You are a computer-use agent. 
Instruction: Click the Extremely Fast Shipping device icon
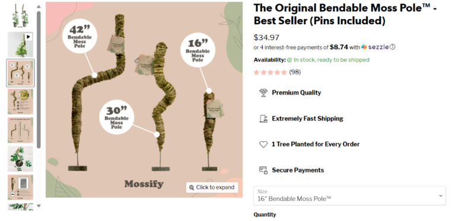point(263,119)
